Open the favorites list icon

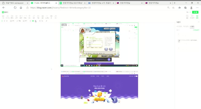pos(180,8)
